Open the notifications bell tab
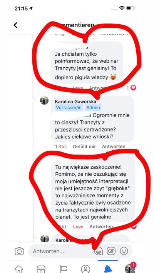This screenshot has width=154, height=273. coord(108,269)
